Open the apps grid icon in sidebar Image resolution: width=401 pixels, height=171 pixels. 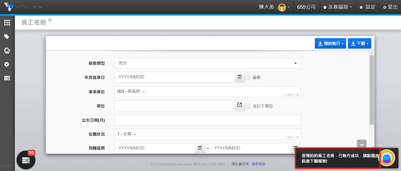click(x=7, y=23)
